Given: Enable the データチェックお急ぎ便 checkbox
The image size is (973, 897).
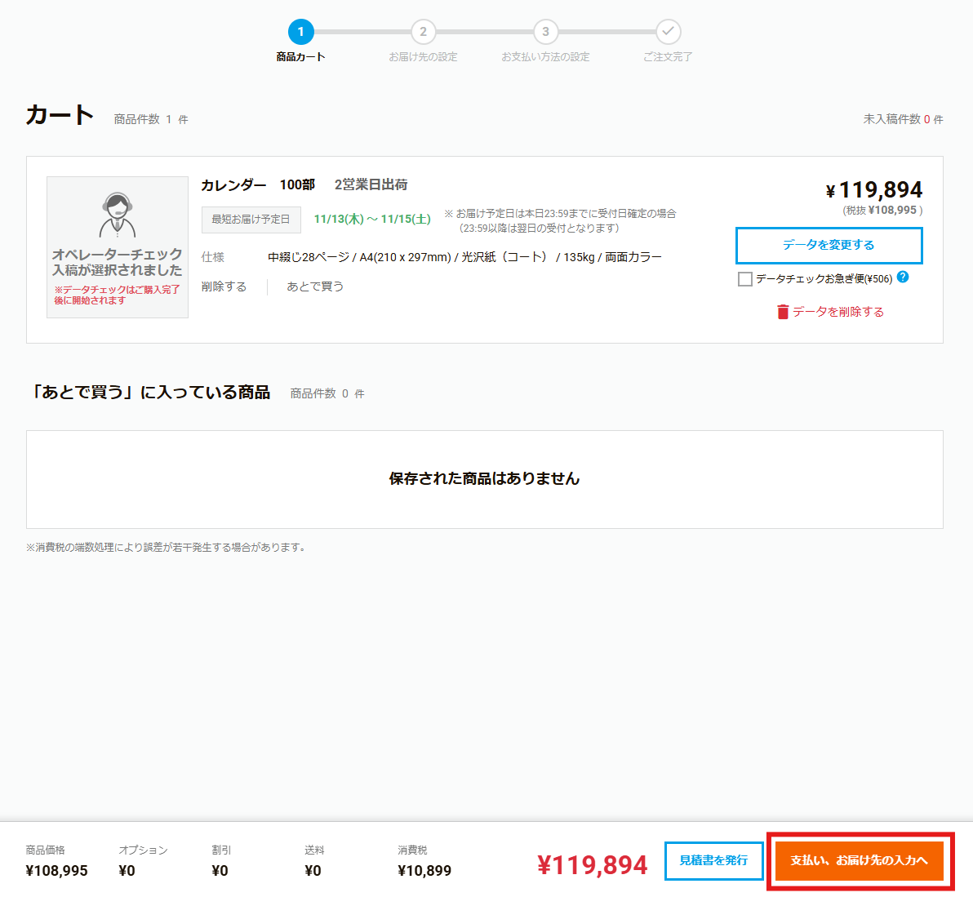Looking at the screenshot, I should coord(744,279).
